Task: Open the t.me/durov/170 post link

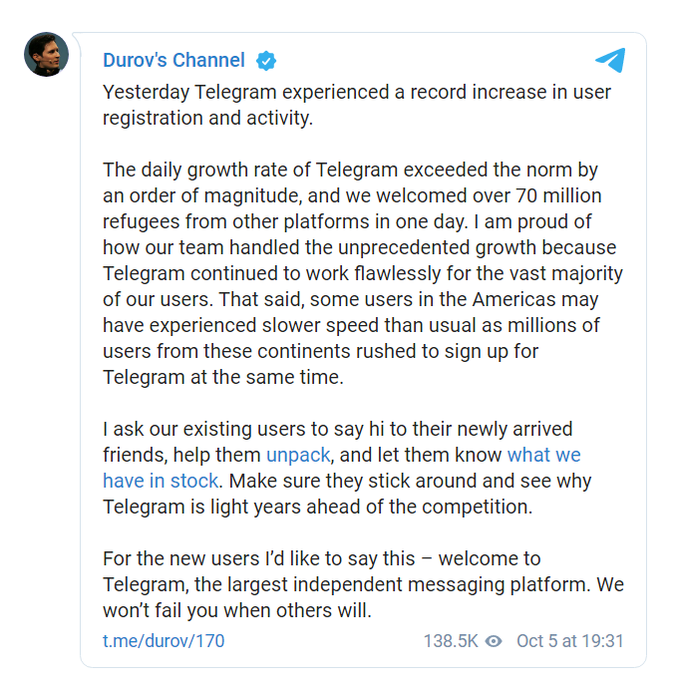Action: [164, 640]
